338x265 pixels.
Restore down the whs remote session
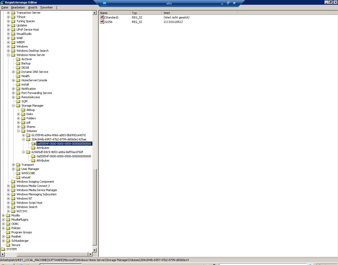228,3
